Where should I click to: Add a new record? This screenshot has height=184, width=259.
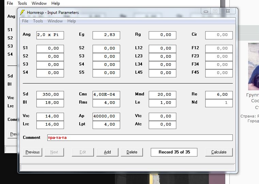tap(107, 152)
